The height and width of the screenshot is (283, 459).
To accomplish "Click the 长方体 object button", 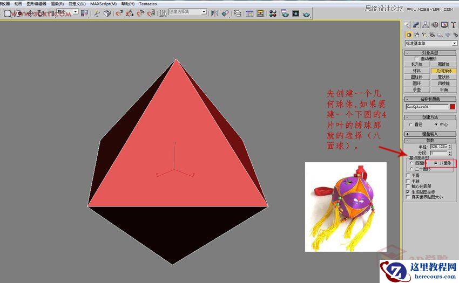I will [416, 64].
